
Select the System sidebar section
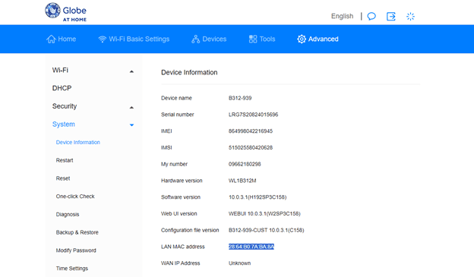64,124
